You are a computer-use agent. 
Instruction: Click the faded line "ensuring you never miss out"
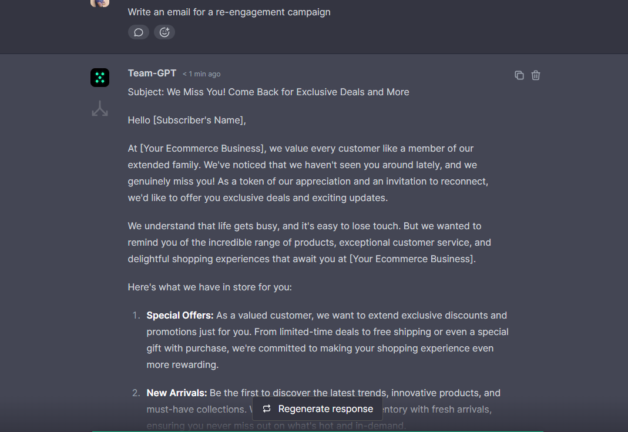[x=276, y=425]
